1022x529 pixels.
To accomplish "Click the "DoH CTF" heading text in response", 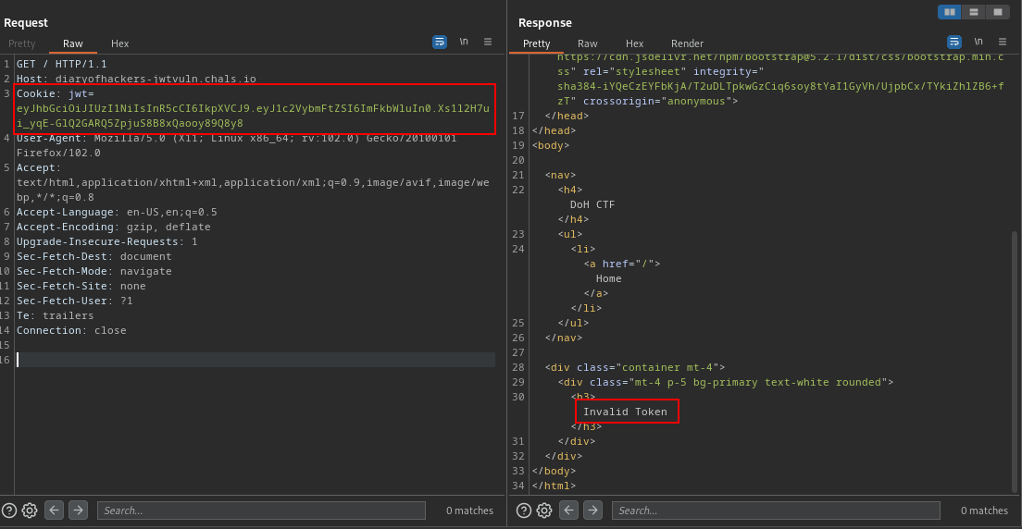I will click(592, 204).
